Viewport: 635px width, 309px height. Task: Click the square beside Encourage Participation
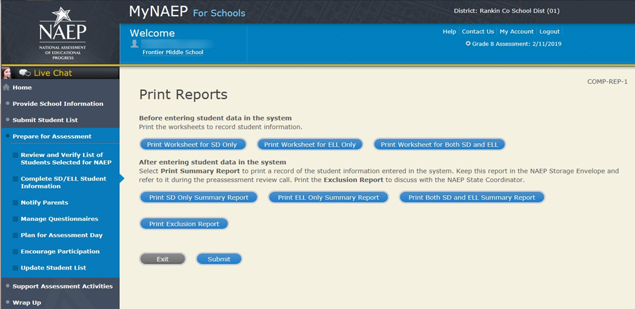pyautogui.click(x=15, y=251)
